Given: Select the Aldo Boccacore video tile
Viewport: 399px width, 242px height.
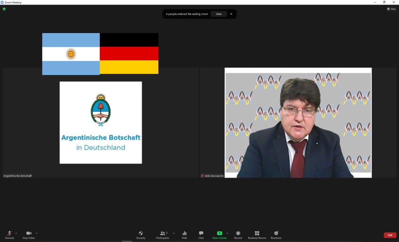Looking at the screenshot, I should pos(298,123).
